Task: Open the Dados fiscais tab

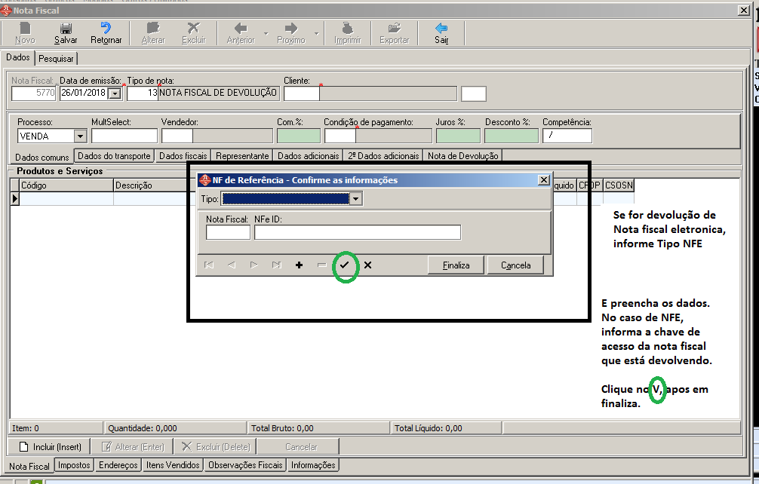Action: coord(183,156)
